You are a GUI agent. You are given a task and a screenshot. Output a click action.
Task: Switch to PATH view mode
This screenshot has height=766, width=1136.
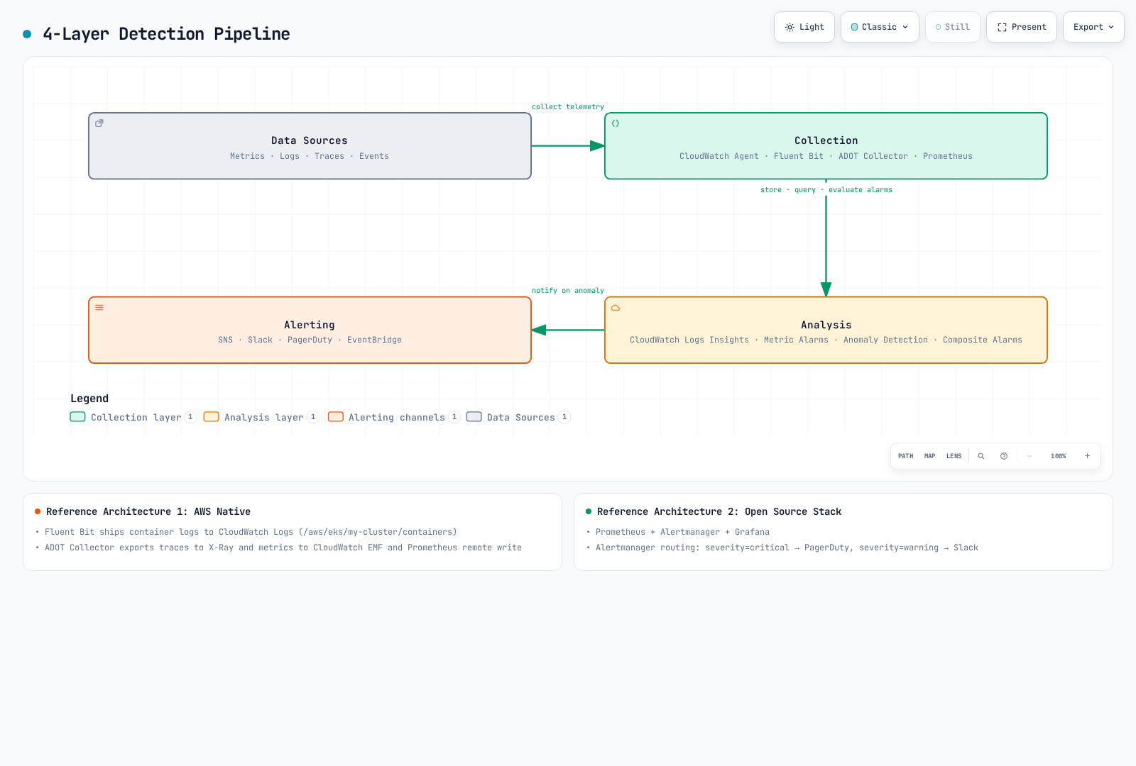[905, 456]
